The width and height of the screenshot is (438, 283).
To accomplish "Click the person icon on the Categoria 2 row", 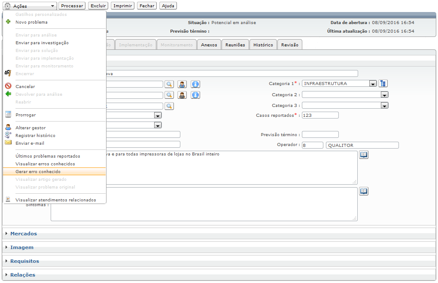I will click(x=182, y=95).
